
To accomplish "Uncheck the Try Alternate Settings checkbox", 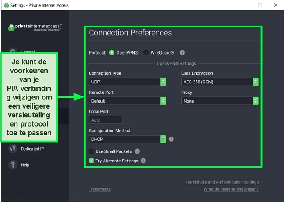I will pyautogui.click(x=91, y=161).
